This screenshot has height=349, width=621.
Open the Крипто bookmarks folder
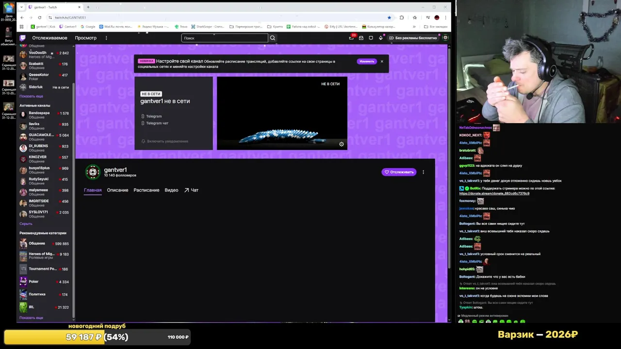[x=275, y=27]
